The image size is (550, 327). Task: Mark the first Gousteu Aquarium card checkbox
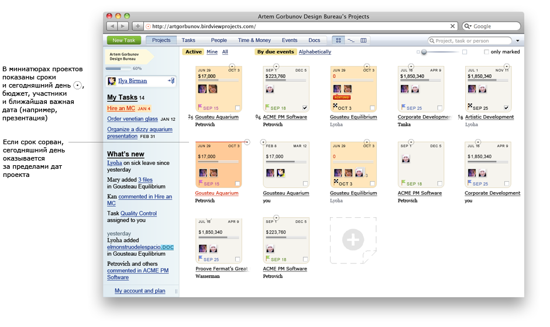pyautogui.click(x=237, y=108)
